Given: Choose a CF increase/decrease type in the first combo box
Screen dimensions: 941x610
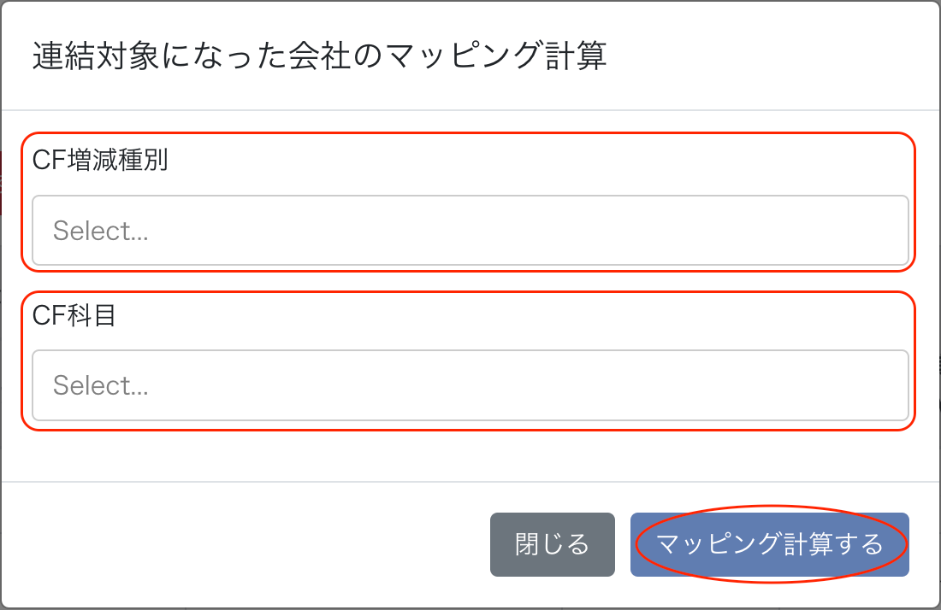Looking at the screenshot, I should tap(470, 231).
